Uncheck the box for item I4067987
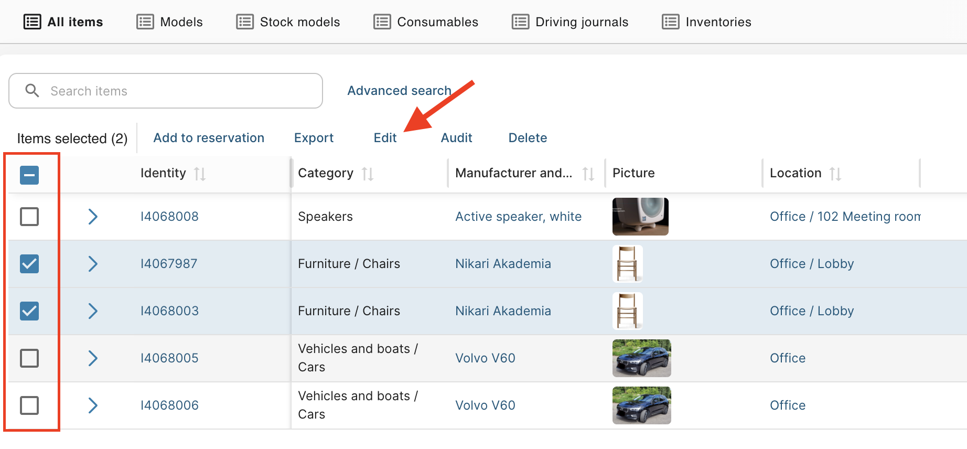 29,263
